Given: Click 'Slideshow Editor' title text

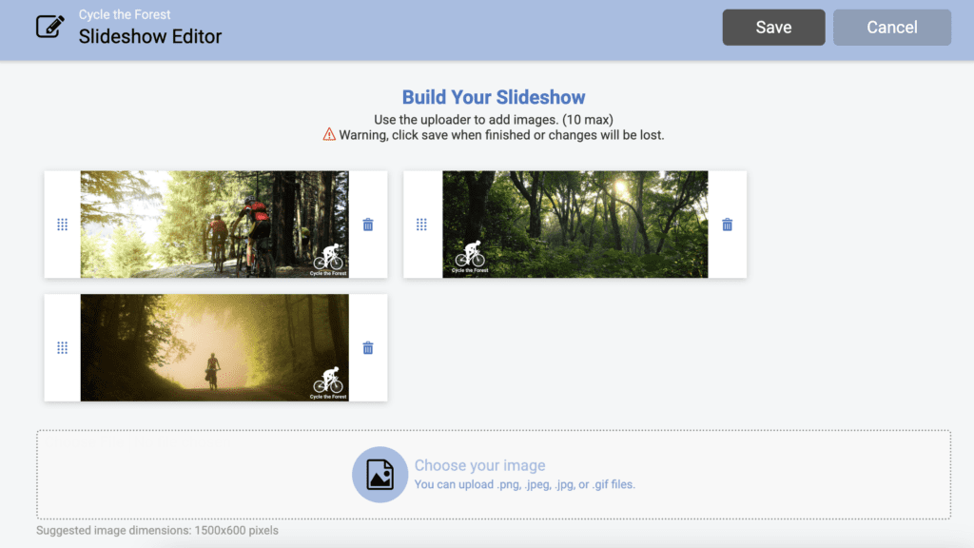Looking at the screenshot, I should [149, 37].
